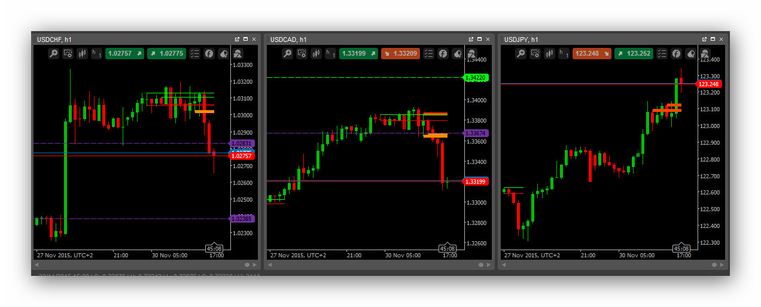
Task: Change candlestick chart type in USDCAD chart
Action: click(316, 53)
